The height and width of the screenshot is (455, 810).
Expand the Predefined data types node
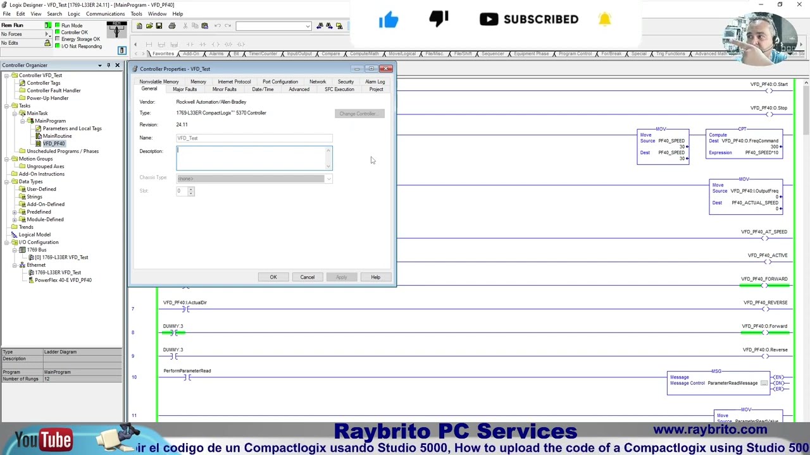[15, 212]
